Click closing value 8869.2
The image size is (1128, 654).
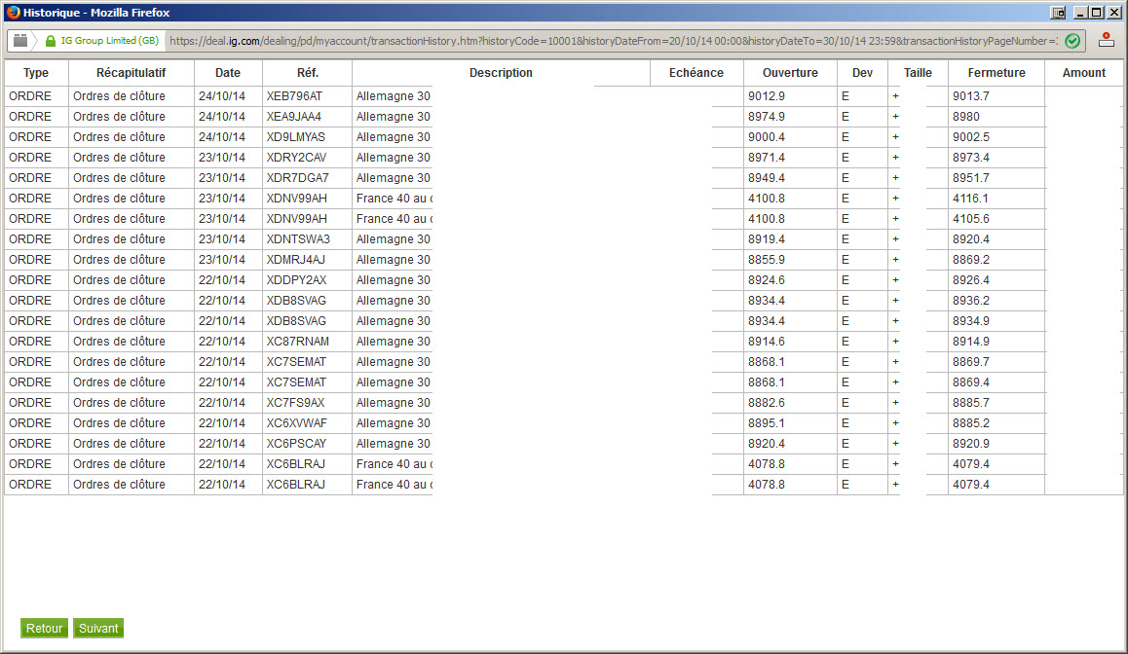click(971, 260)
